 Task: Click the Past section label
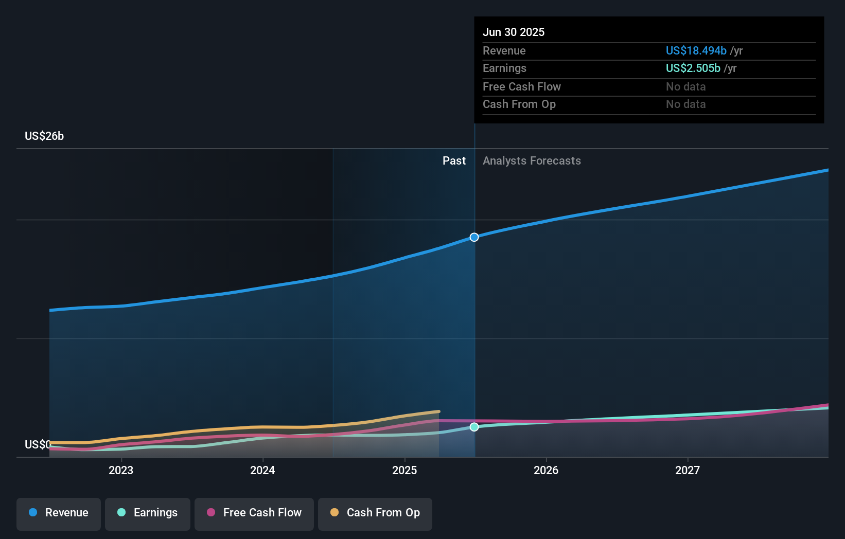point(454,160)
